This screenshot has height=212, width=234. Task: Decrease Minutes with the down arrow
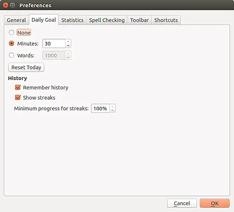(68, 46)
